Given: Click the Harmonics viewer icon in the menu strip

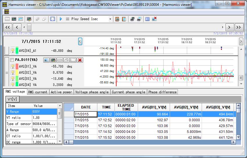Looking at the screenshot, I should click(7, 12).
